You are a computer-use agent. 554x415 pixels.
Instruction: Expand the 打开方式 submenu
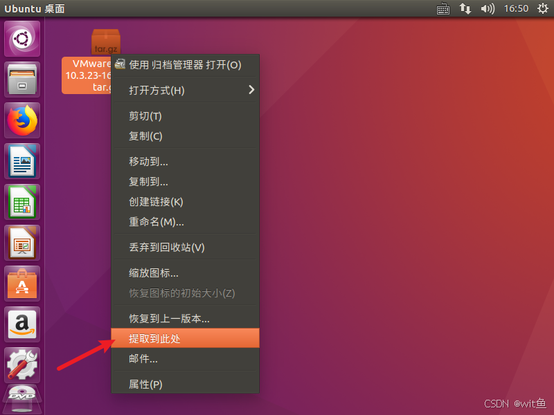tap(185, 89)
